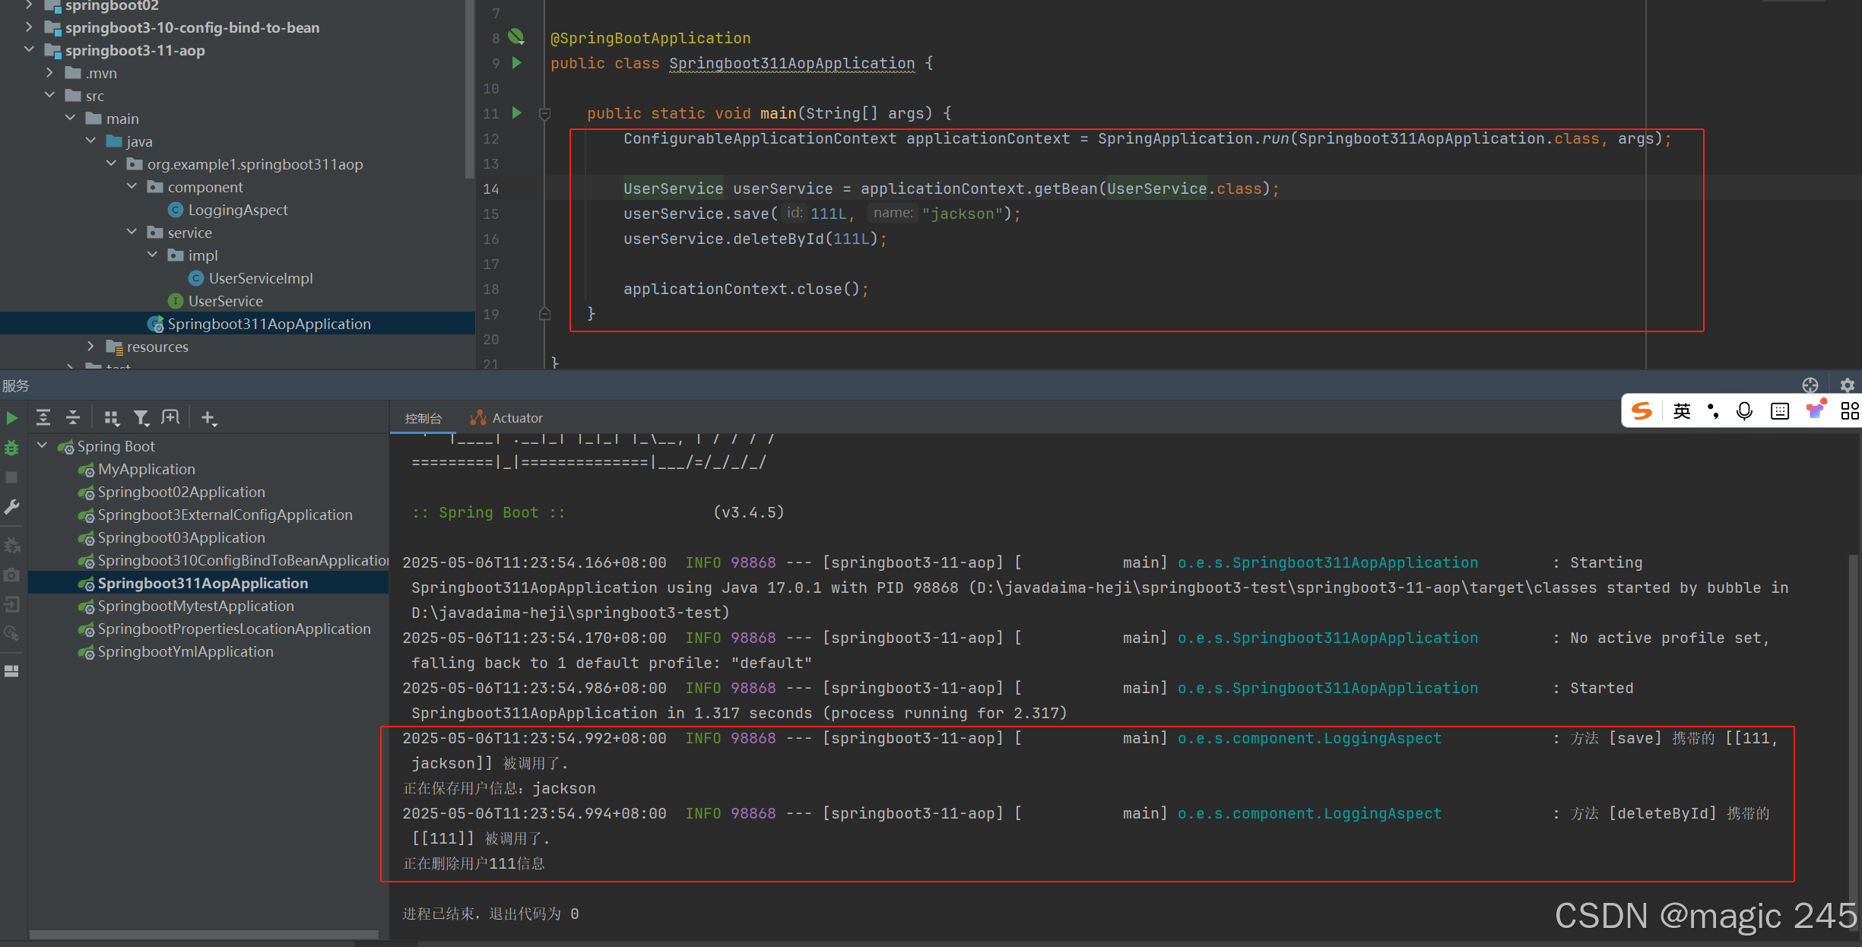Toggle the Sogou microphone voice input
This screenshot has width=1862, height=947.
pos(1744,411)
